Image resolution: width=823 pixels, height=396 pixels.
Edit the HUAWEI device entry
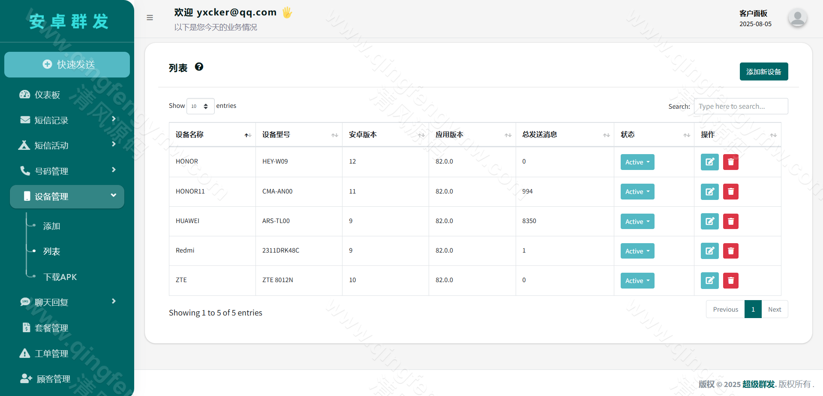[x=709, y=221]
